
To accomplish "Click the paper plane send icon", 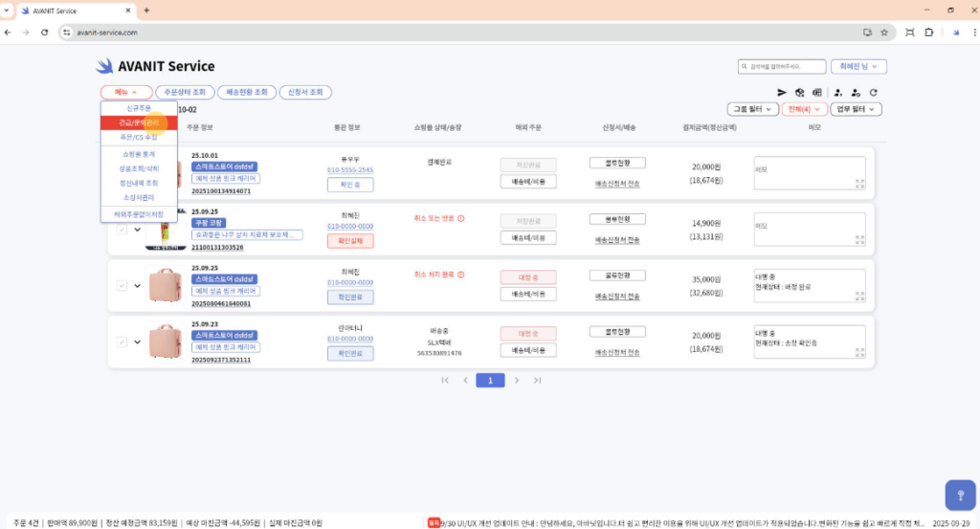I will point(782,93).
